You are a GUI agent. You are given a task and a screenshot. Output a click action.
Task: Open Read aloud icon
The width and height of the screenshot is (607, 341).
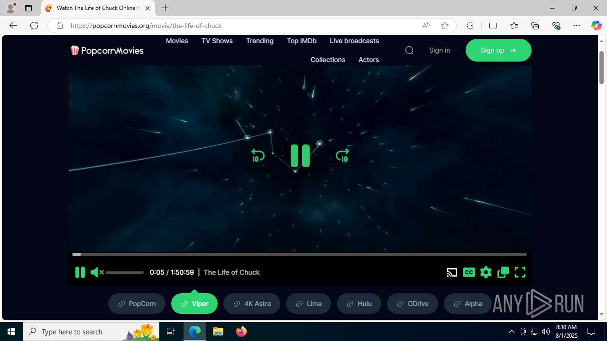(x=426, y=26)
